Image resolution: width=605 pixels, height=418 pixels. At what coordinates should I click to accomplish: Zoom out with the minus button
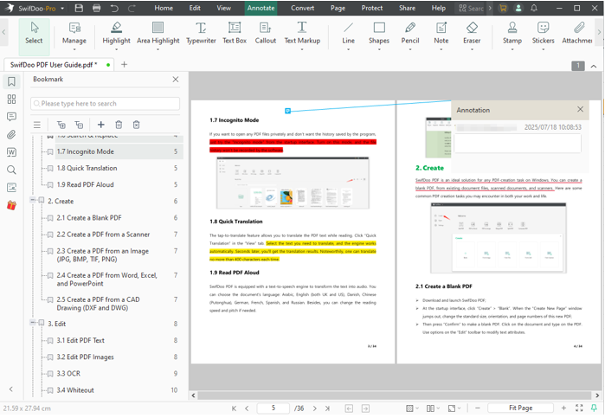click(477, 408)
